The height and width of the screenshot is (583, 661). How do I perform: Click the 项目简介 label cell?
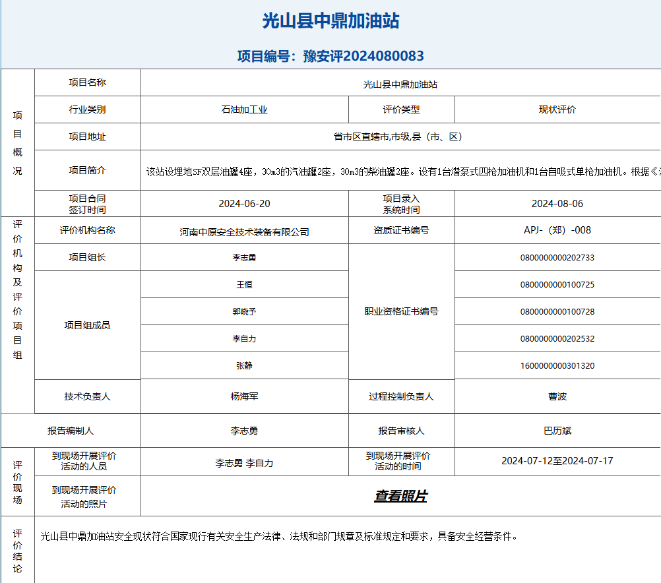87,170
